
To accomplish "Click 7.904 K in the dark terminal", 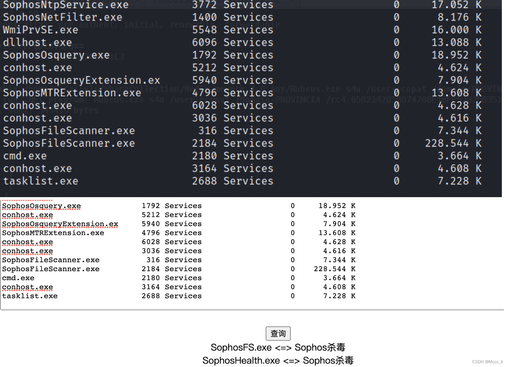I will tap(460, 80).
